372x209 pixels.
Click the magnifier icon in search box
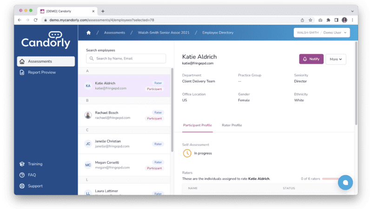(x=91, y=59)
